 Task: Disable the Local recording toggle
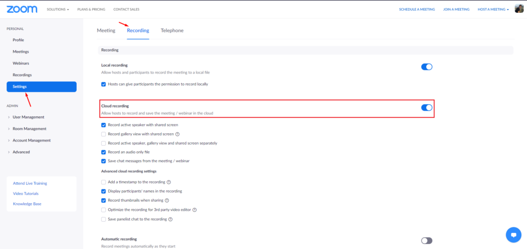coord(427,66)
